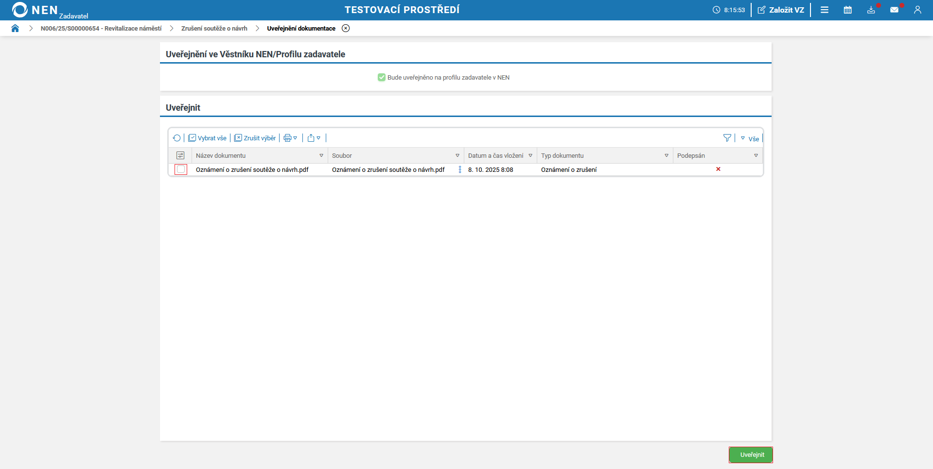Image resolution: width=933 pixels, height=469 pixels.
Task: Open the user profile icon
Action: [x=917, y=10]
